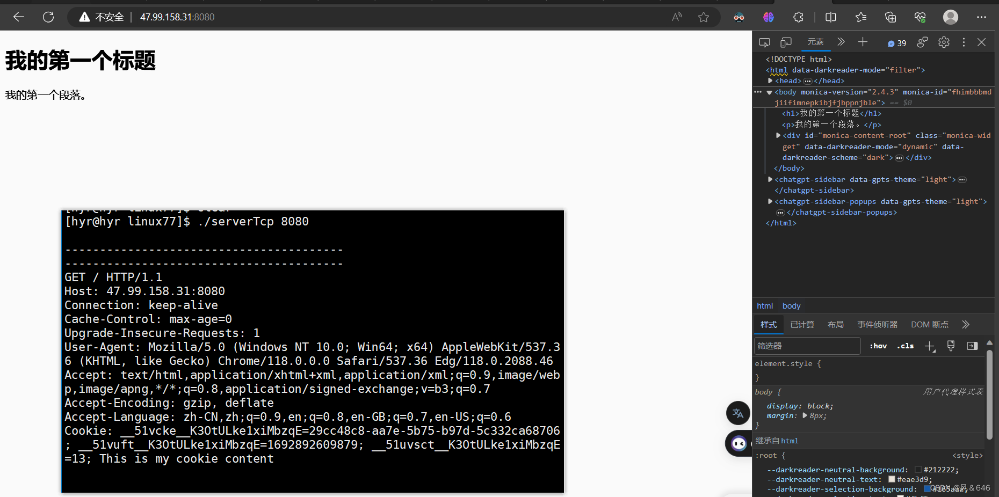
Task: Click the ellipsis inside the head element
Action: pos(807,81)
